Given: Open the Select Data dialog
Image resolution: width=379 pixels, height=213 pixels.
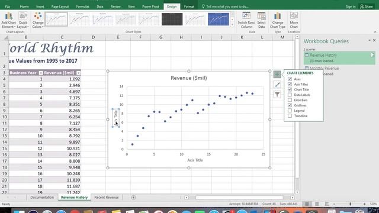Looking at the screenshot, I should click(261, 20).
